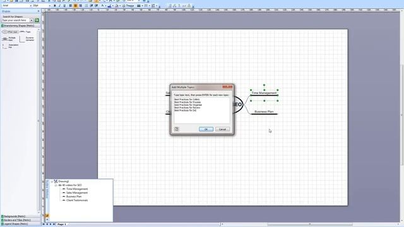Open the shape search history dropdown
Image resolution: width=404 pixels, height=227 pixels.
(32, 20)
